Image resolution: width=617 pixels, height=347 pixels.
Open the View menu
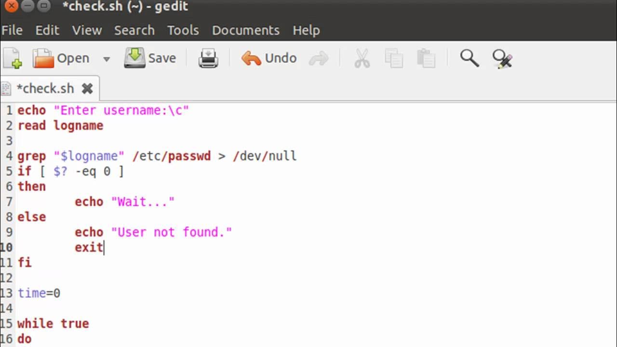coord(87,30)
